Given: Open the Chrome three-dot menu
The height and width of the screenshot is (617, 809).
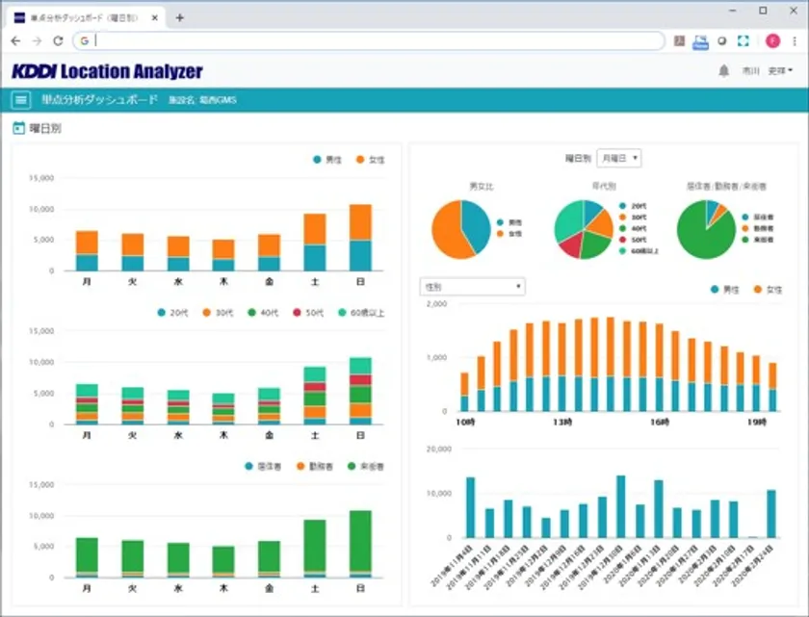Looking at the screenshot, I should (x=795, y=41).
